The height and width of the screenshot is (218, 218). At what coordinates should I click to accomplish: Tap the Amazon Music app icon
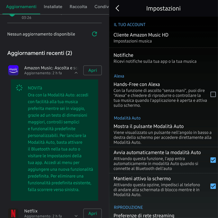tap(13, 70)
